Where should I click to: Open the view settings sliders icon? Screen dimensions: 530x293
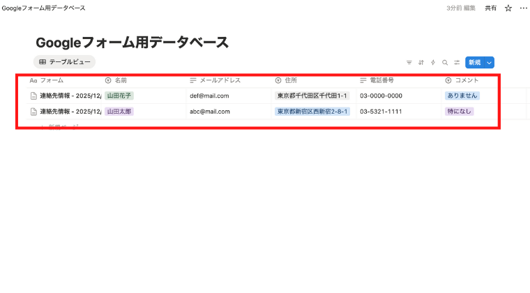[457, 63]
